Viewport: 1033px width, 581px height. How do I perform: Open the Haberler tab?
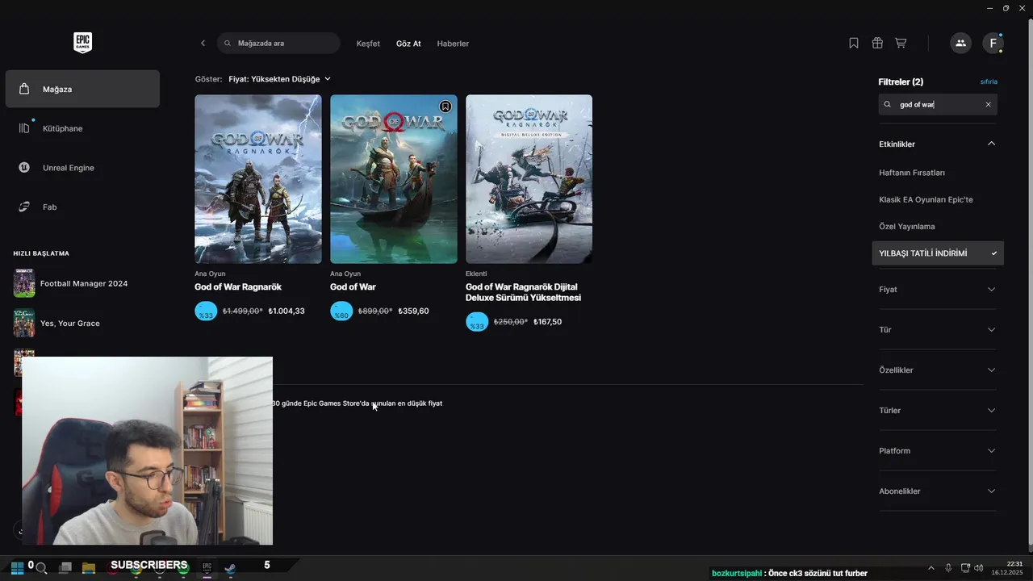(x=453, y=44)
